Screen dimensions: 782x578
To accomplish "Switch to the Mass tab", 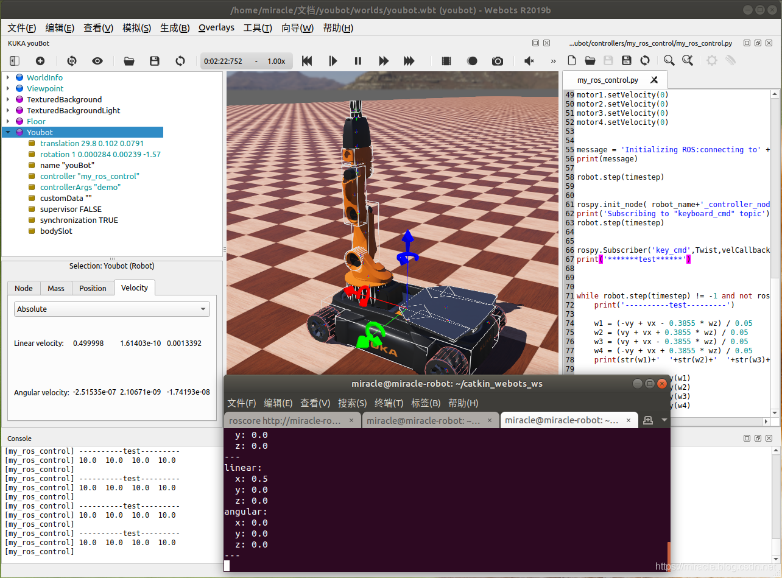I will (56, 288).
